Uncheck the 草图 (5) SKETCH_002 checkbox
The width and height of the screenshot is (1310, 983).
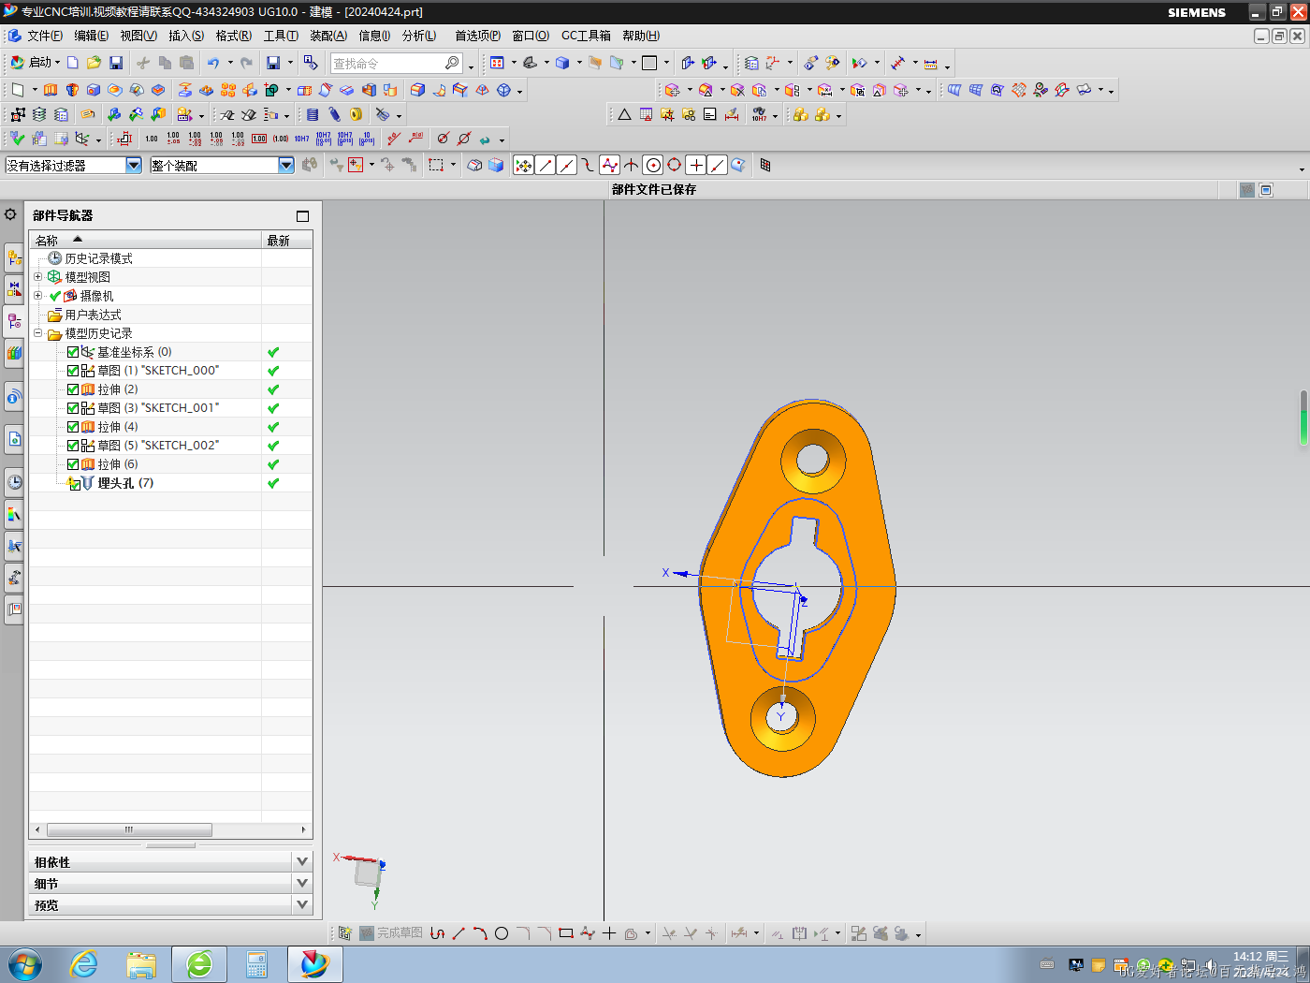click(x=73, y=446)
